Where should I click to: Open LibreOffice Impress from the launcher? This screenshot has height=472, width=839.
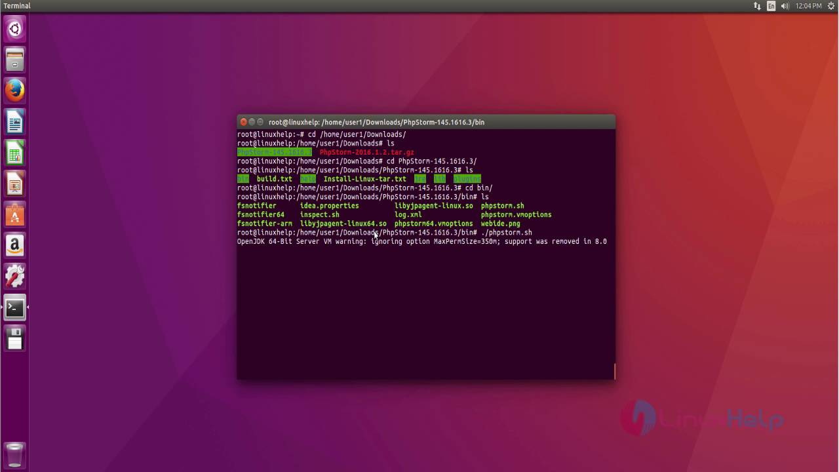(x=14, y=184)
